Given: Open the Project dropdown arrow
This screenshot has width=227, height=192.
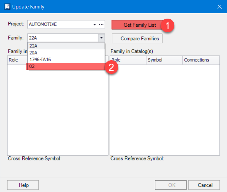Looking at the screenshot, I should click(x=95, y=24).
